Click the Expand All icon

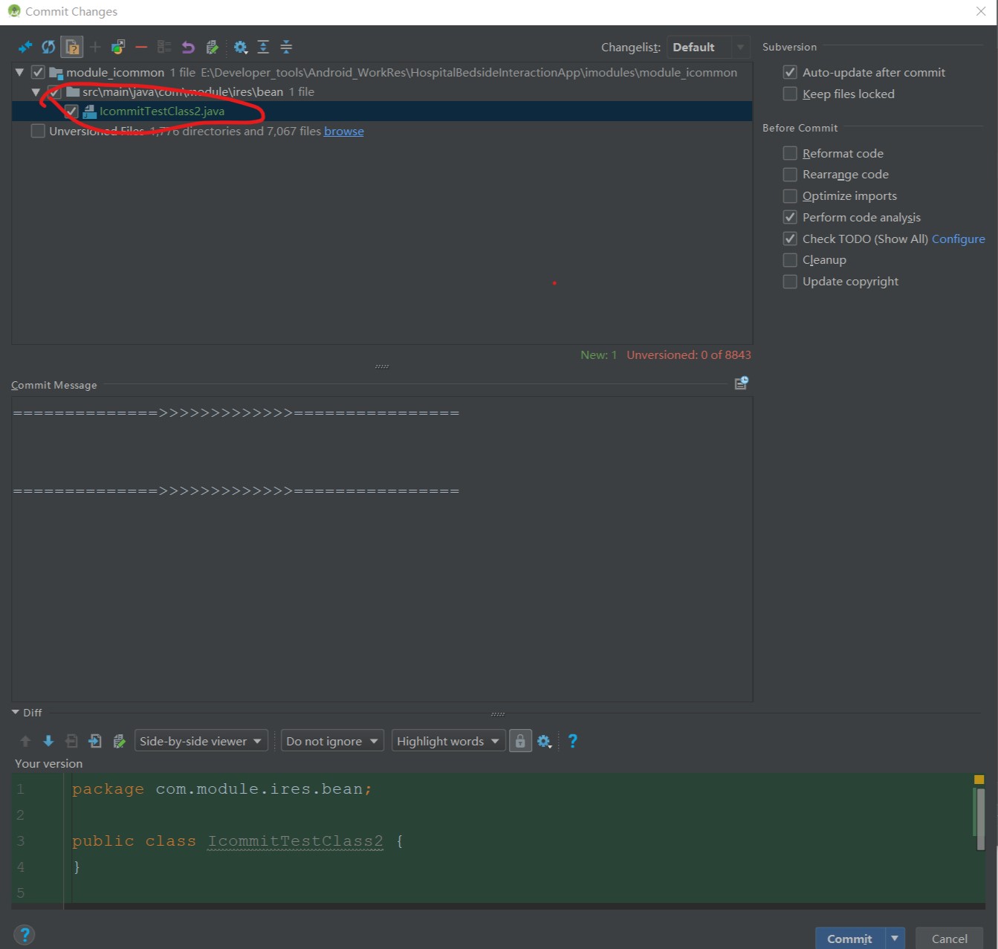tap(263, 47)
